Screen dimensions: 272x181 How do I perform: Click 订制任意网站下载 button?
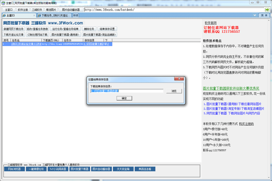37,35
